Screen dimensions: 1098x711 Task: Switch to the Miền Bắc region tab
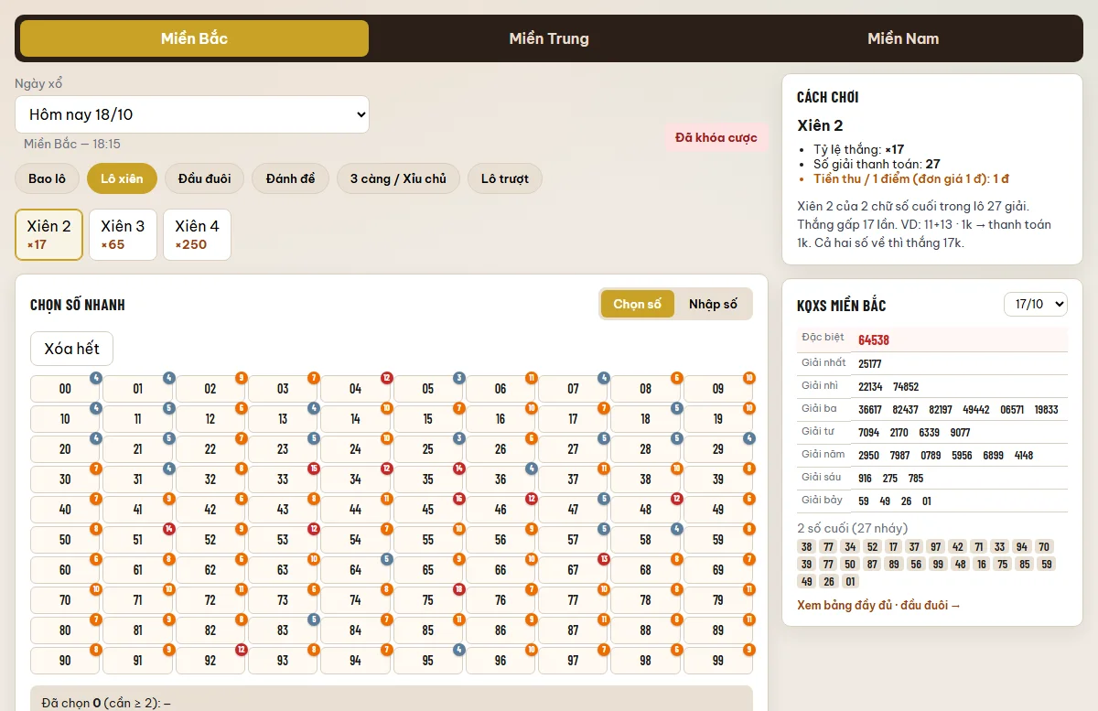coord(194,38)
